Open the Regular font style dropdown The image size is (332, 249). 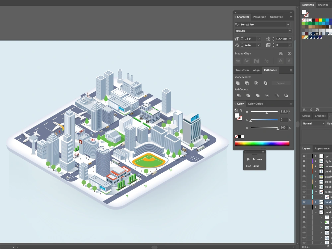coord(290,31)
